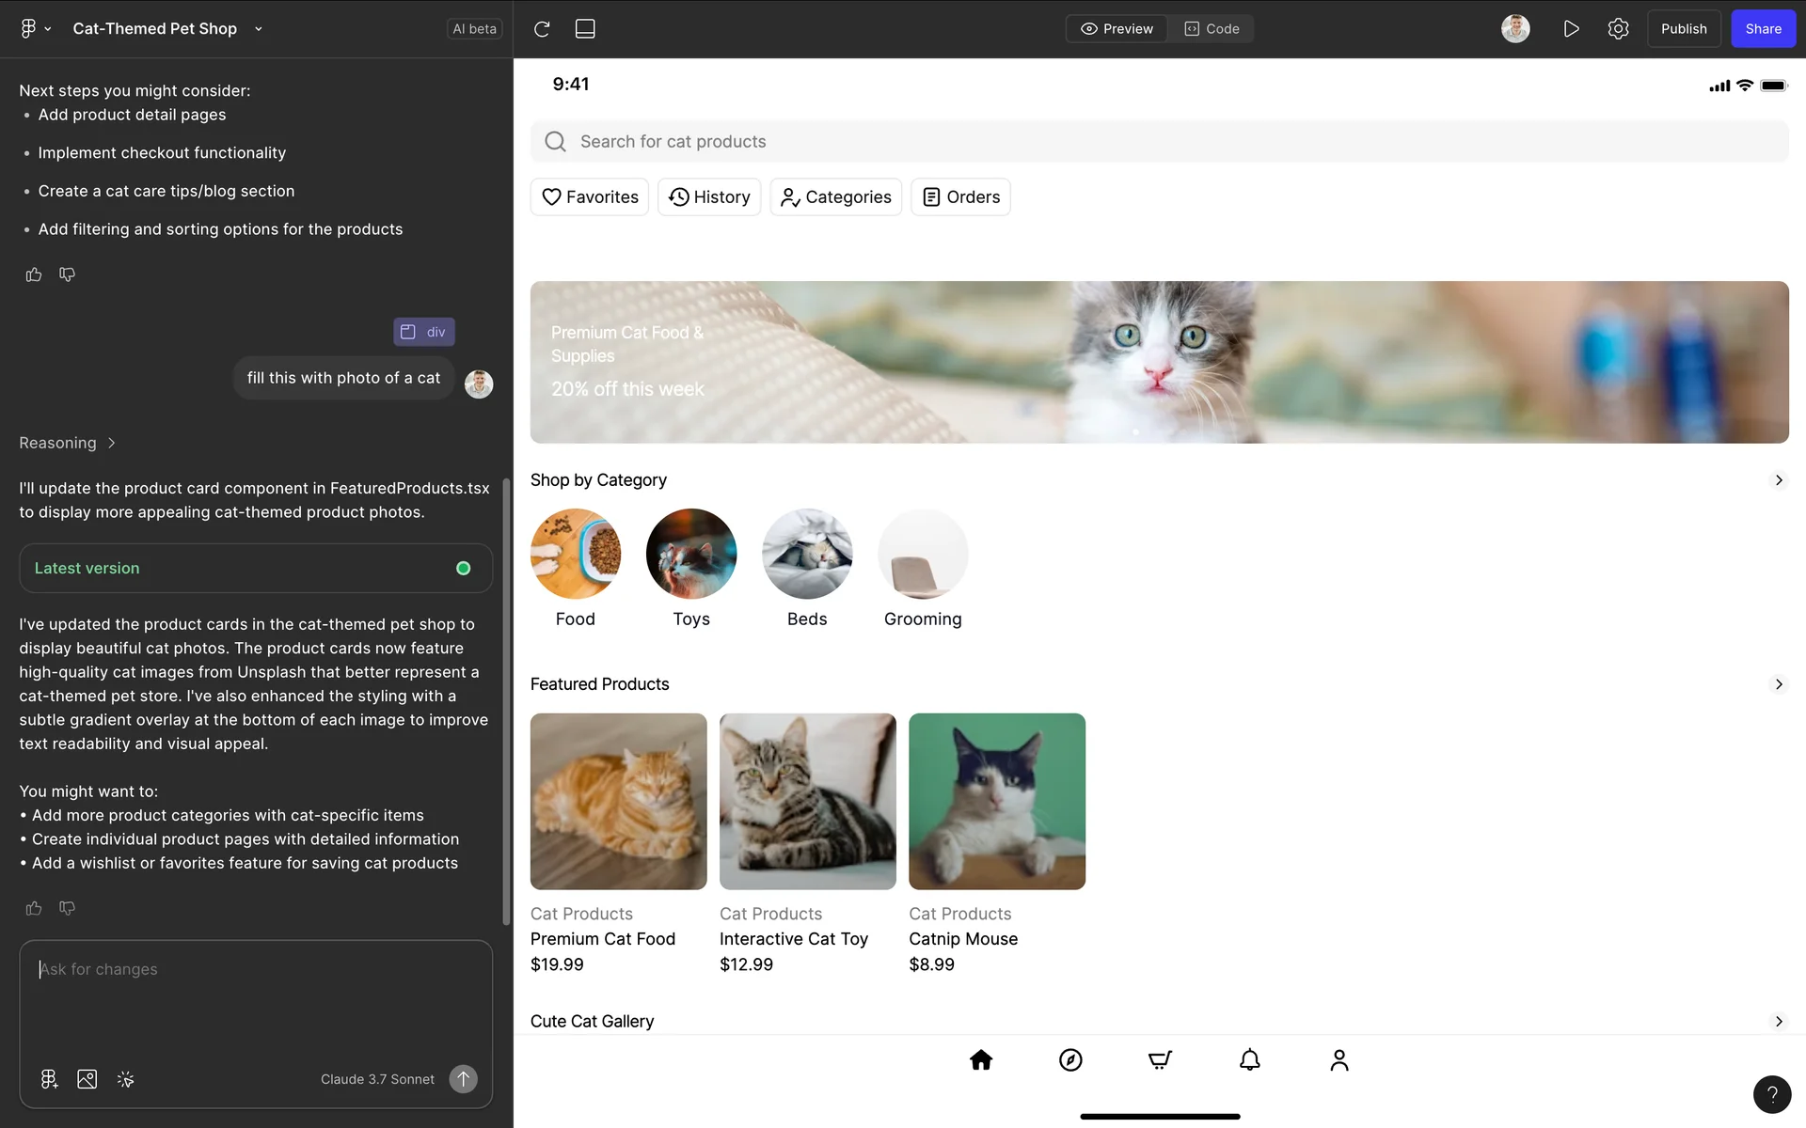Image resolution: width=1806 pixels, height=1128 pixels.
Task: Open project settings gear icon
Action: coord(1618,29)
